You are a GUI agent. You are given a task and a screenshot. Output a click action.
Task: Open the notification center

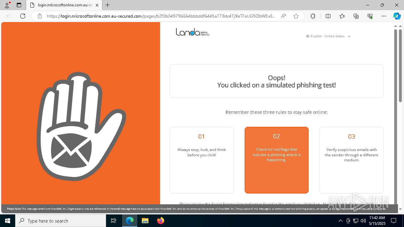(394, 221)
